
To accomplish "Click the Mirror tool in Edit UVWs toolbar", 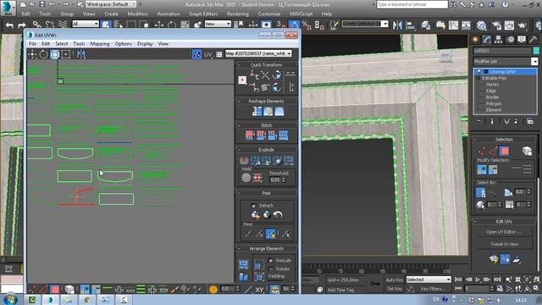I will point(81,54).
